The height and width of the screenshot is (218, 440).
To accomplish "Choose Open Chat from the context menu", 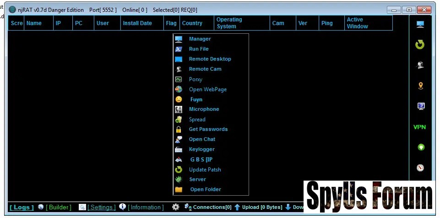I will click(202, 140).
